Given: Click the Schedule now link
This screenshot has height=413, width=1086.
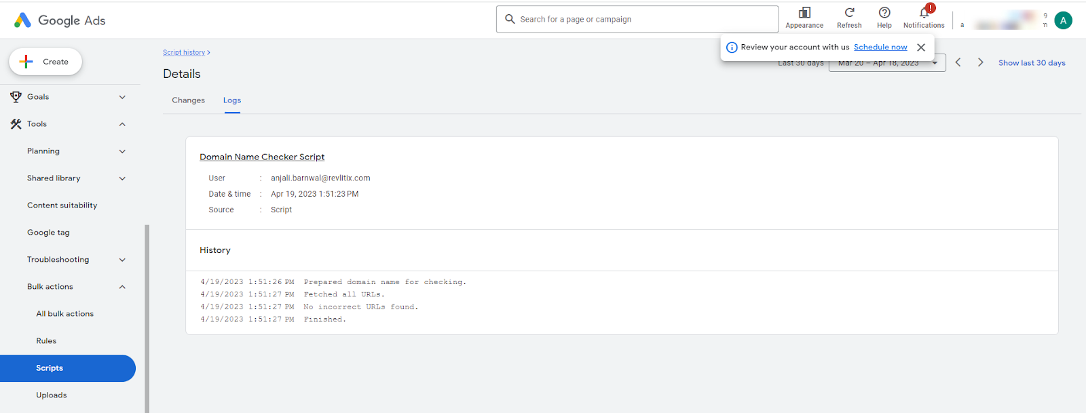Looking at the screenshot, I should (880, 47).
